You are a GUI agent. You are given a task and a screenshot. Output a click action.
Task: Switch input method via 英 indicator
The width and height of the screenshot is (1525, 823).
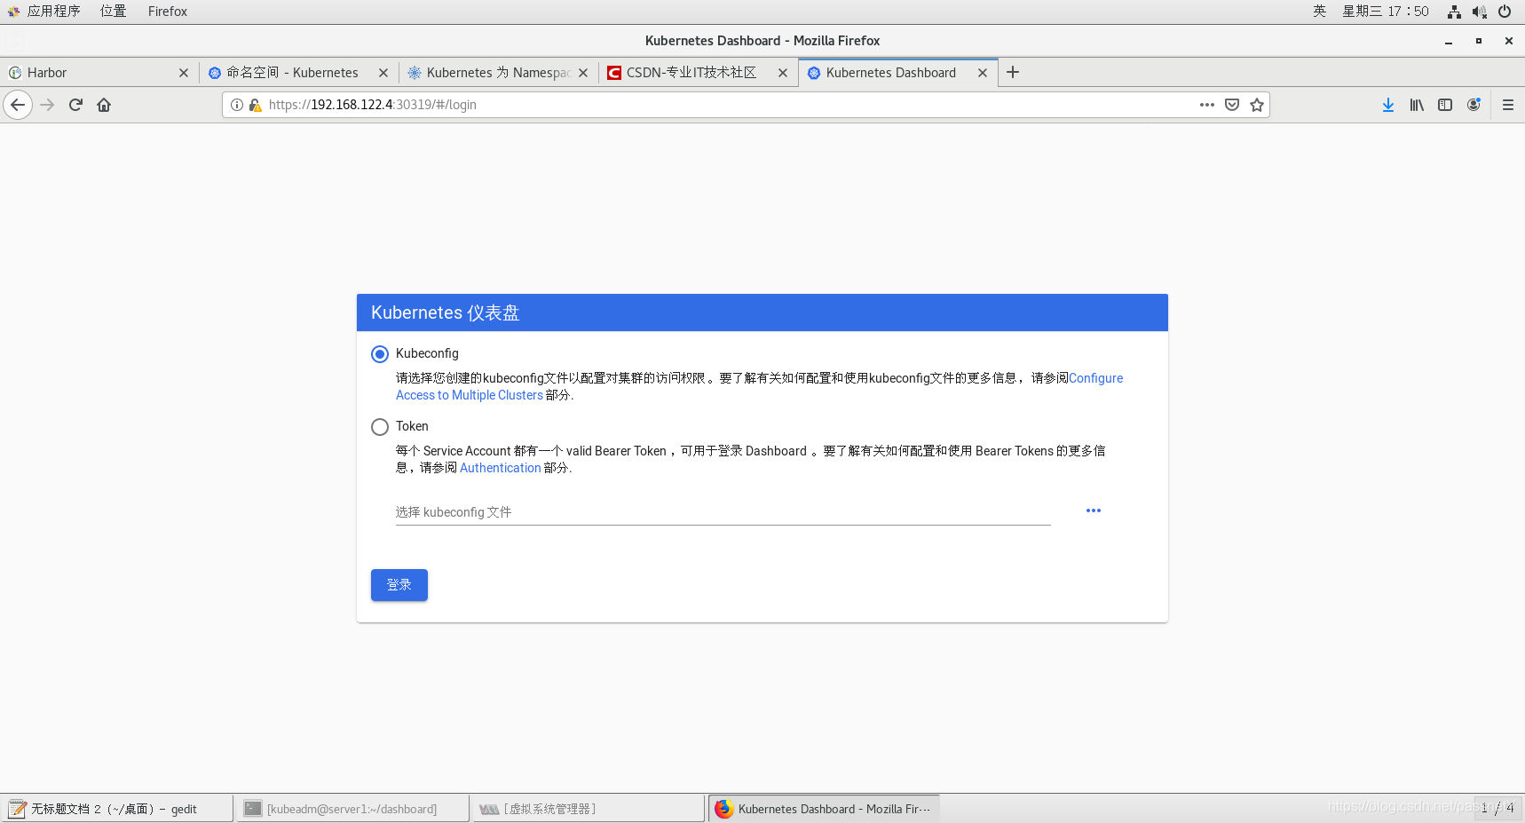tap(1320, 12)
